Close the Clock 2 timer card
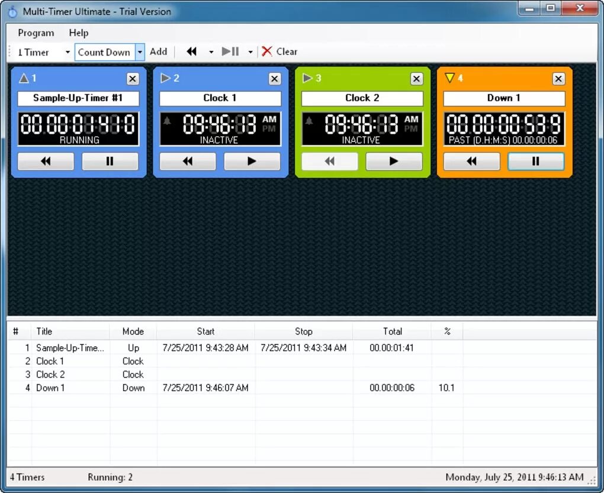The image size is (604, 493). [416, 79]
